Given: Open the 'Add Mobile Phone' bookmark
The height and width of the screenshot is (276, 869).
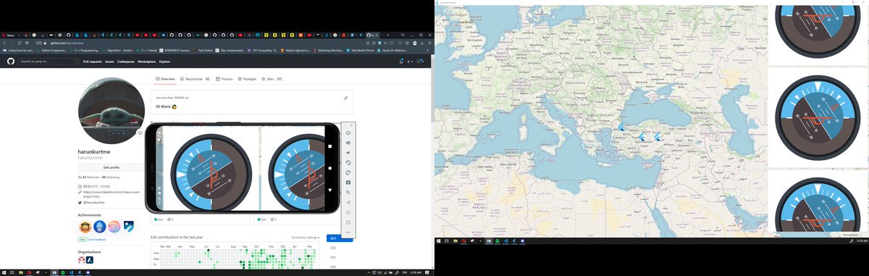Looking at the screenshot, I should tap(360, 50).
